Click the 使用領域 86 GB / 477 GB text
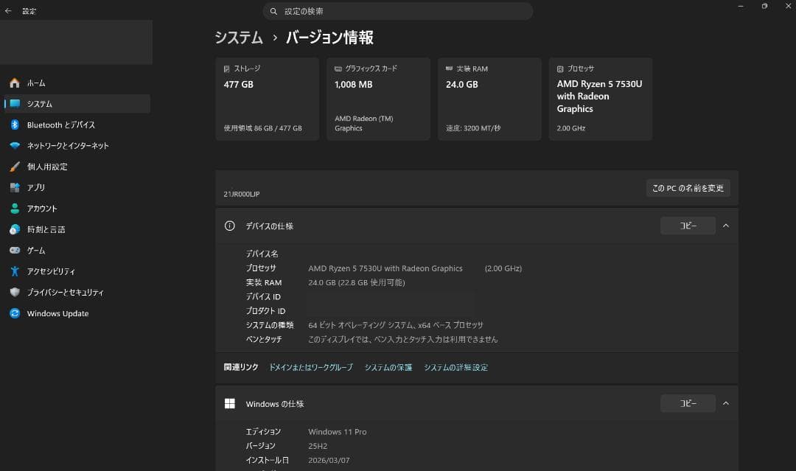The width and height of the screenshot is (796, 471). point(263,128)
